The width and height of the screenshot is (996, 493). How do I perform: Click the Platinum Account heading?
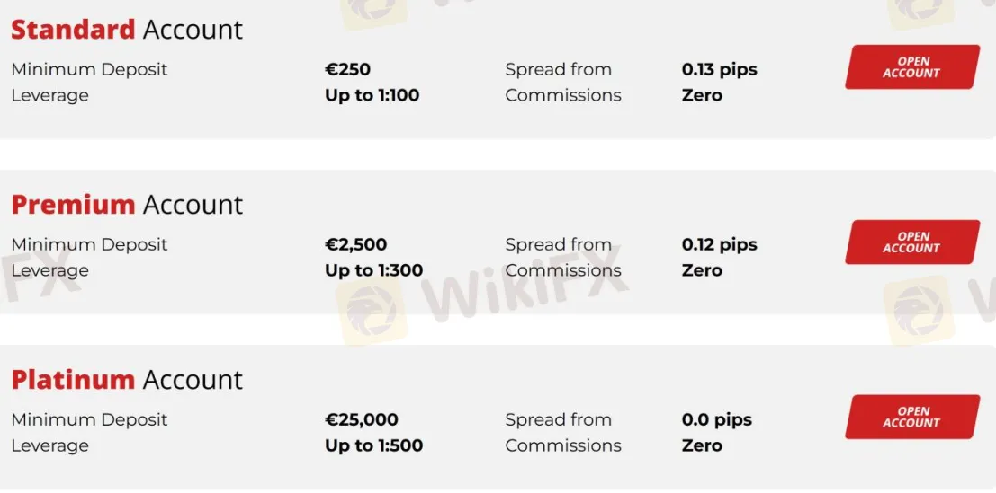[127, 380]
